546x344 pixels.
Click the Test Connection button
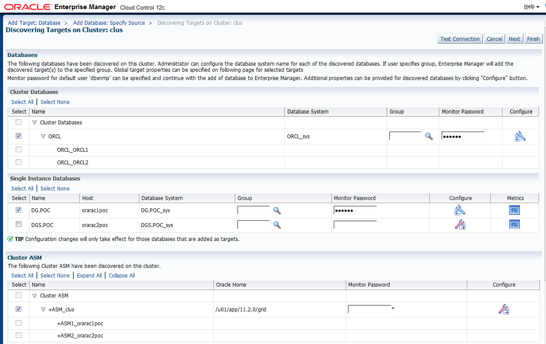coord(460,38)
